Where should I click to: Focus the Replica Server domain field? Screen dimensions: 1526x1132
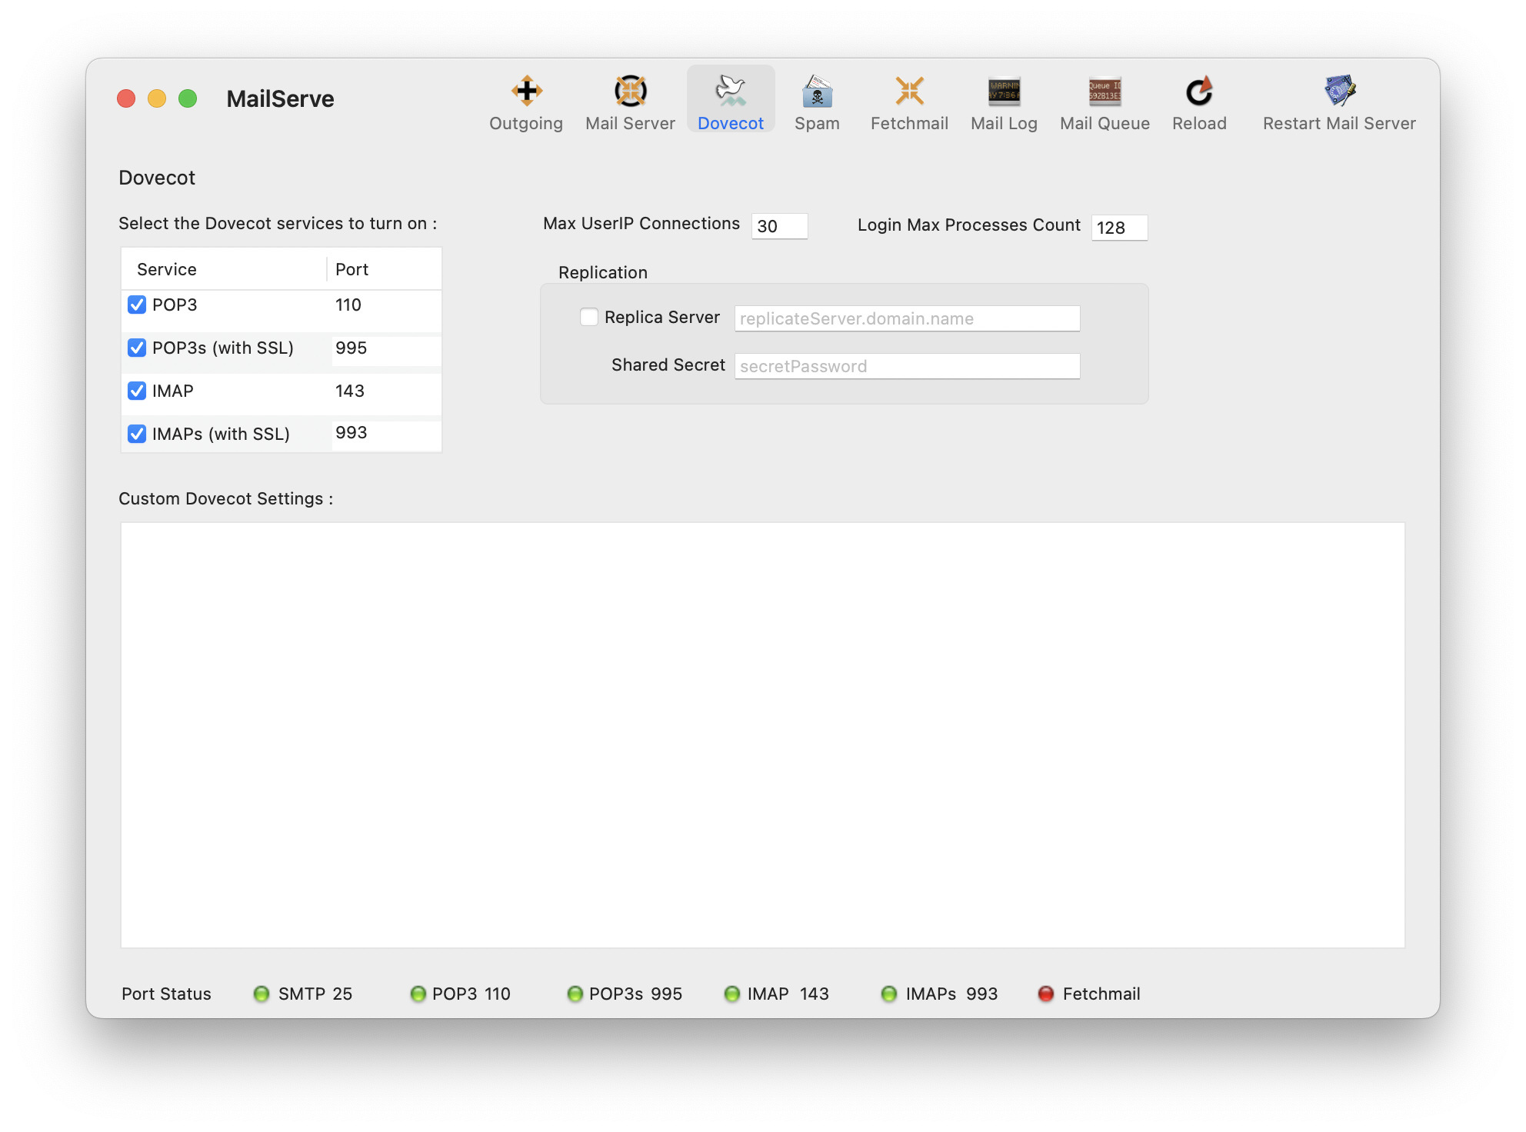[906, 319]
